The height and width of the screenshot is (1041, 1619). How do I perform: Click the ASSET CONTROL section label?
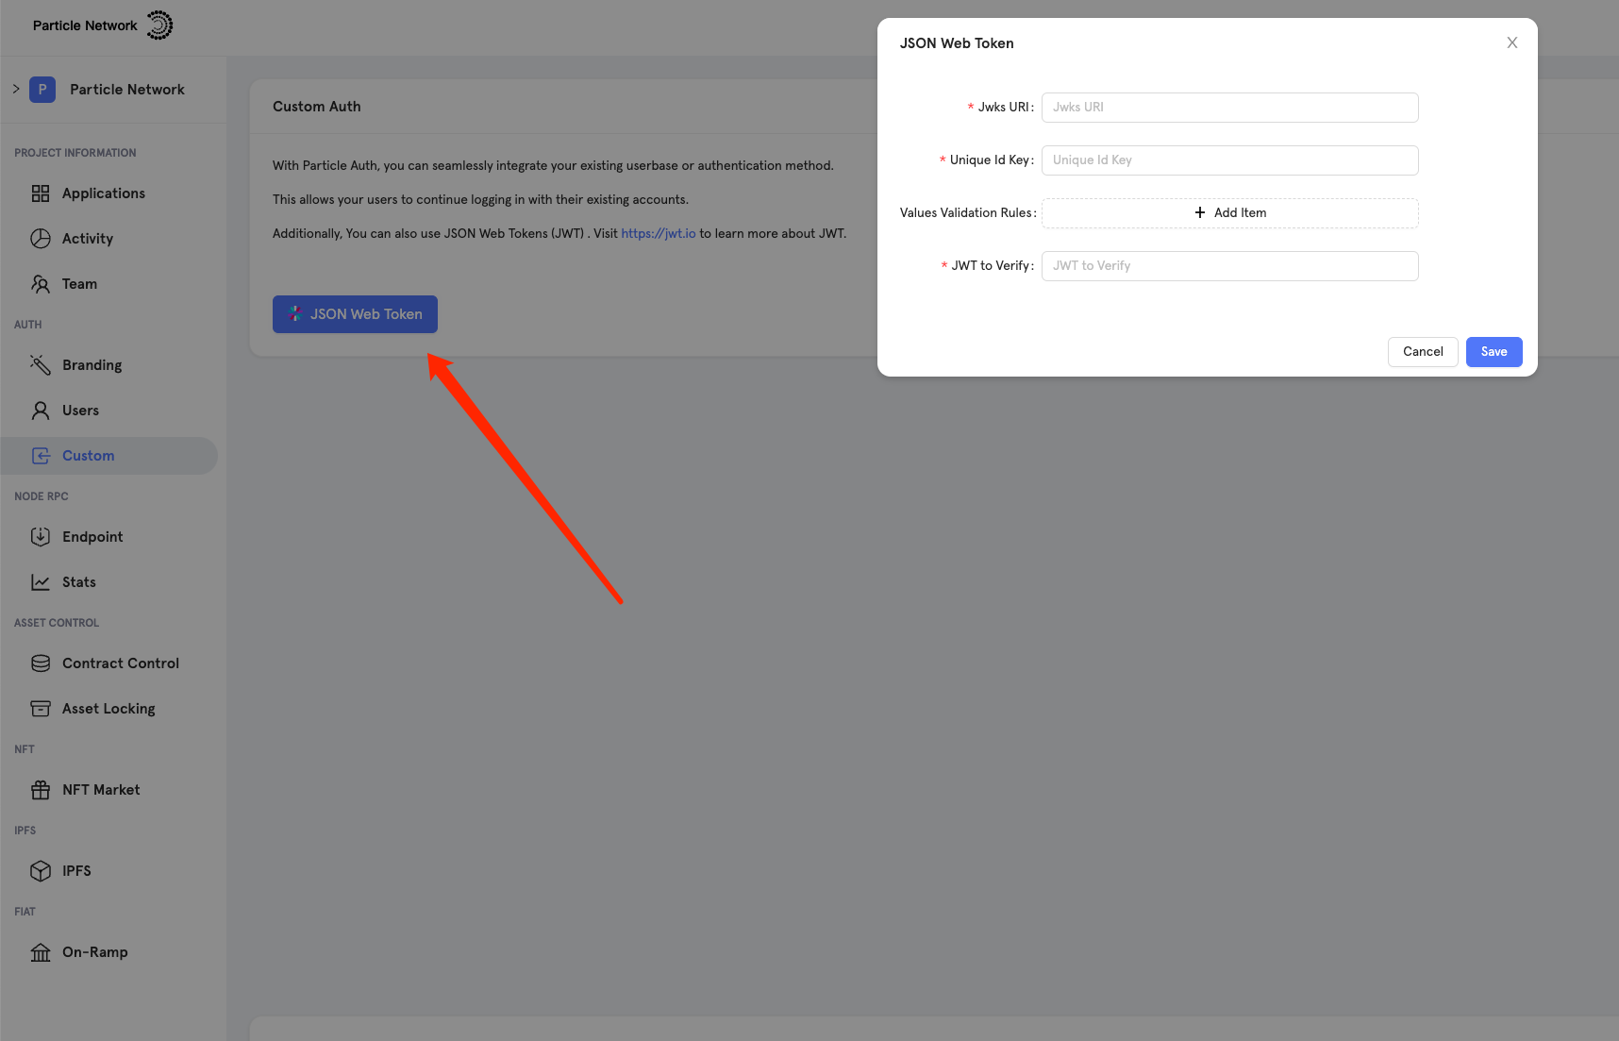(57, 623)
